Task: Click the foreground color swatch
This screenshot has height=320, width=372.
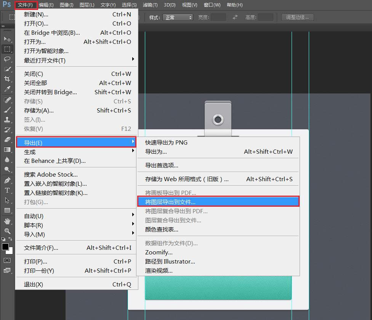Action: tap(5, 247)
